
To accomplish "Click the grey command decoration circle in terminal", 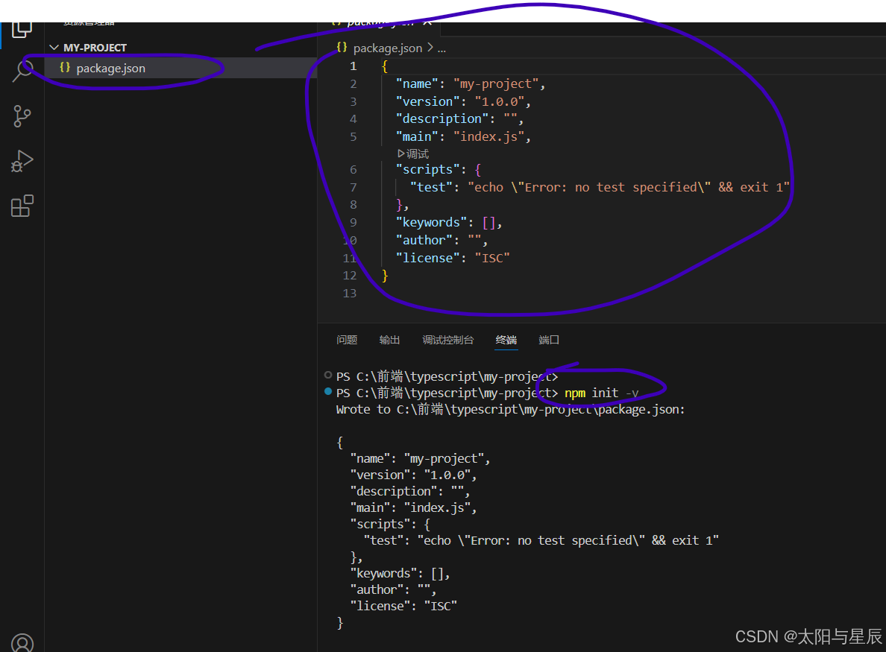I will click(x=328, y=375).
